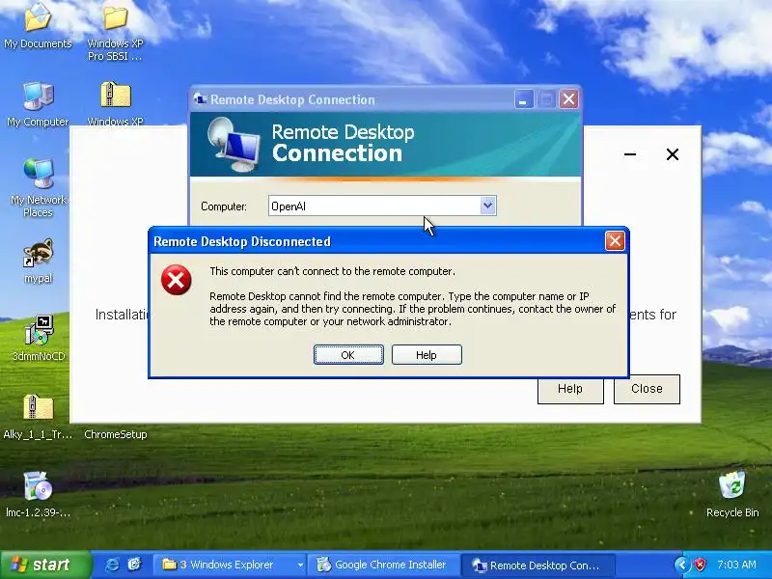Open the Start menu
The width and height of the screenshot is (772, 579).
pos(45,565)
